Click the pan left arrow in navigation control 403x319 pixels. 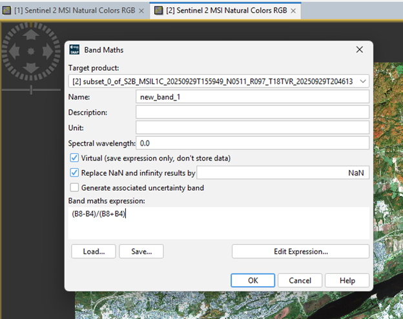[15, 52]
